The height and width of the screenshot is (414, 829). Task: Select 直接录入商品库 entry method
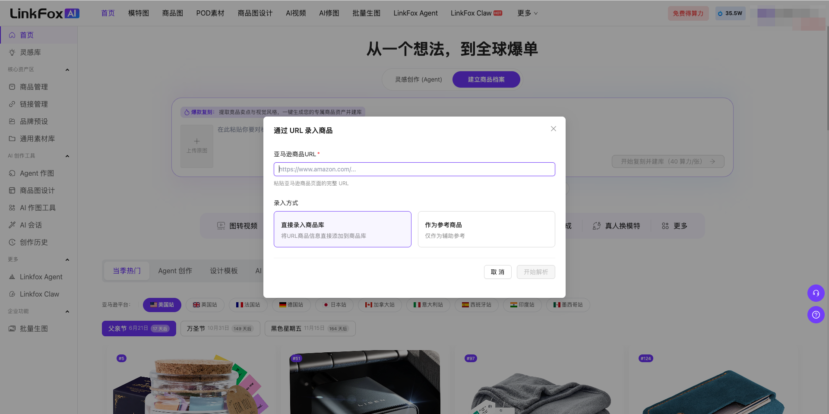(342, 229)
